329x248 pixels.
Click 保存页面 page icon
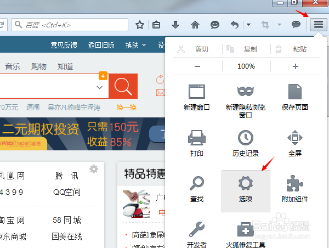click(295, 92)
